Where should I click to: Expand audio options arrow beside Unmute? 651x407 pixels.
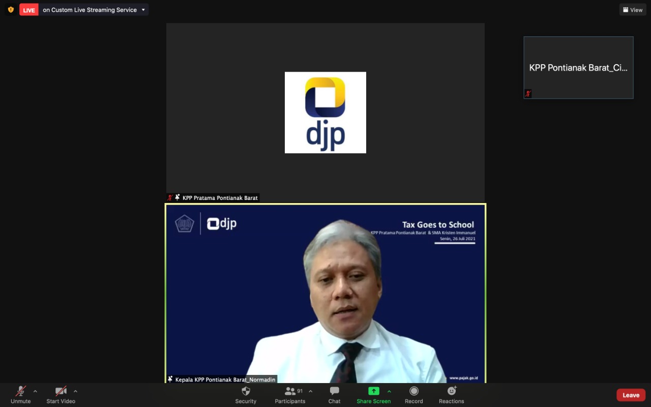[35, 391]
